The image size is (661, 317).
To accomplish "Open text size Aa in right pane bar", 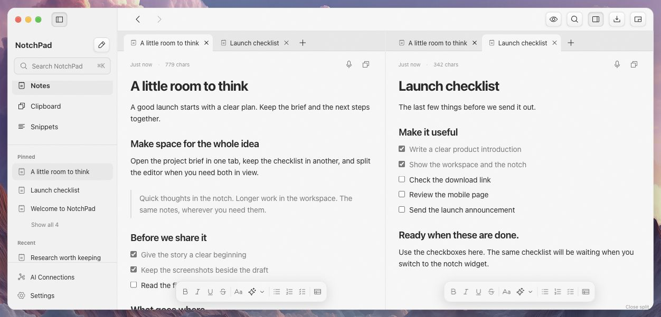I will [506, 292].
